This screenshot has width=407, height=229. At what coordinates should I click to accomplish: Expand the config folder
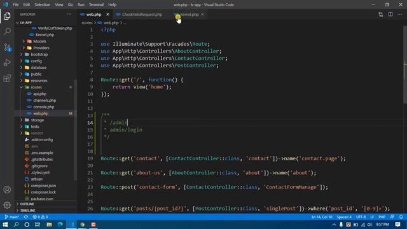click(36, 61)
